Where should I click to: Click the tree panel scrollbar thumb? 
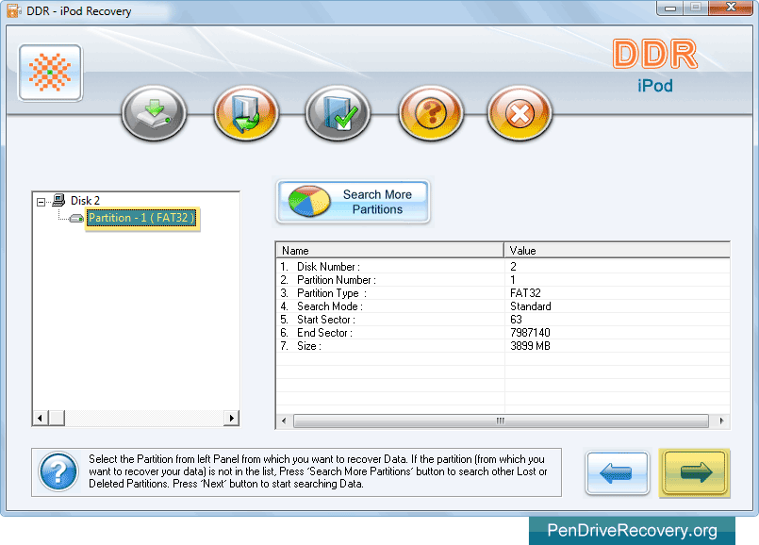pyautogui.click(x=57, y=418)
